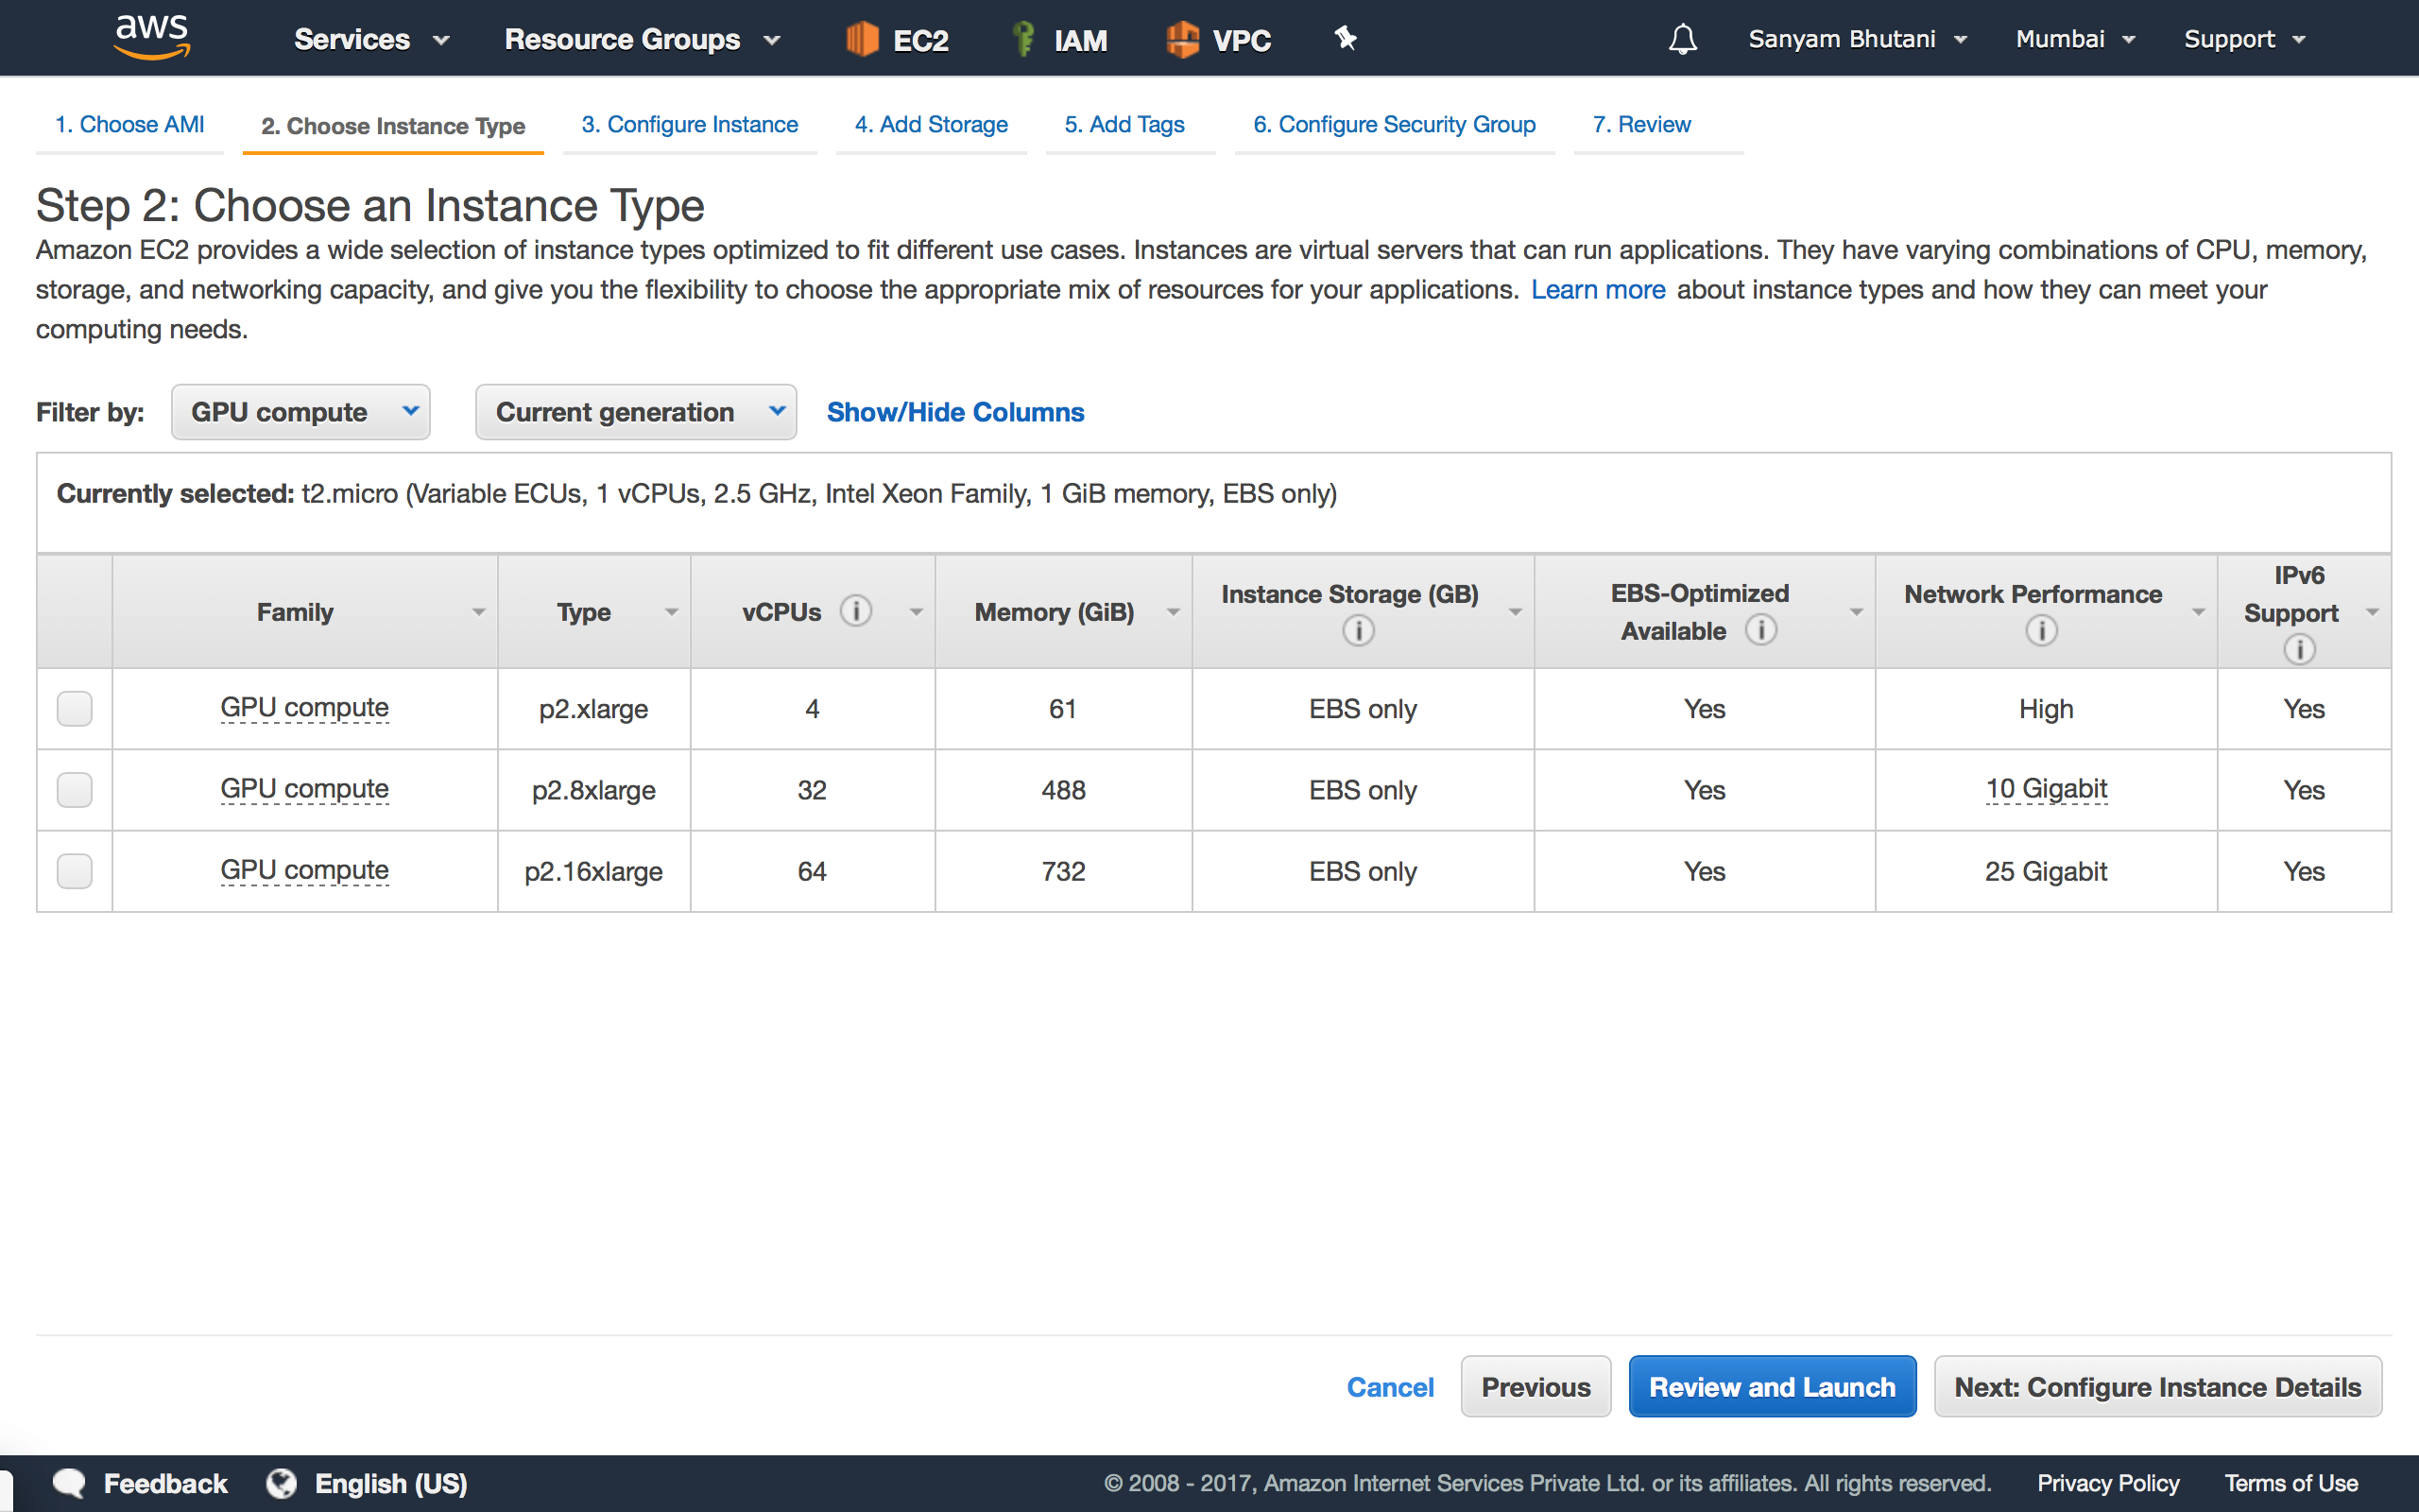Open notifications bell icon
The width and height of the screenshot is (2419, 1512).
(1682, 39)
